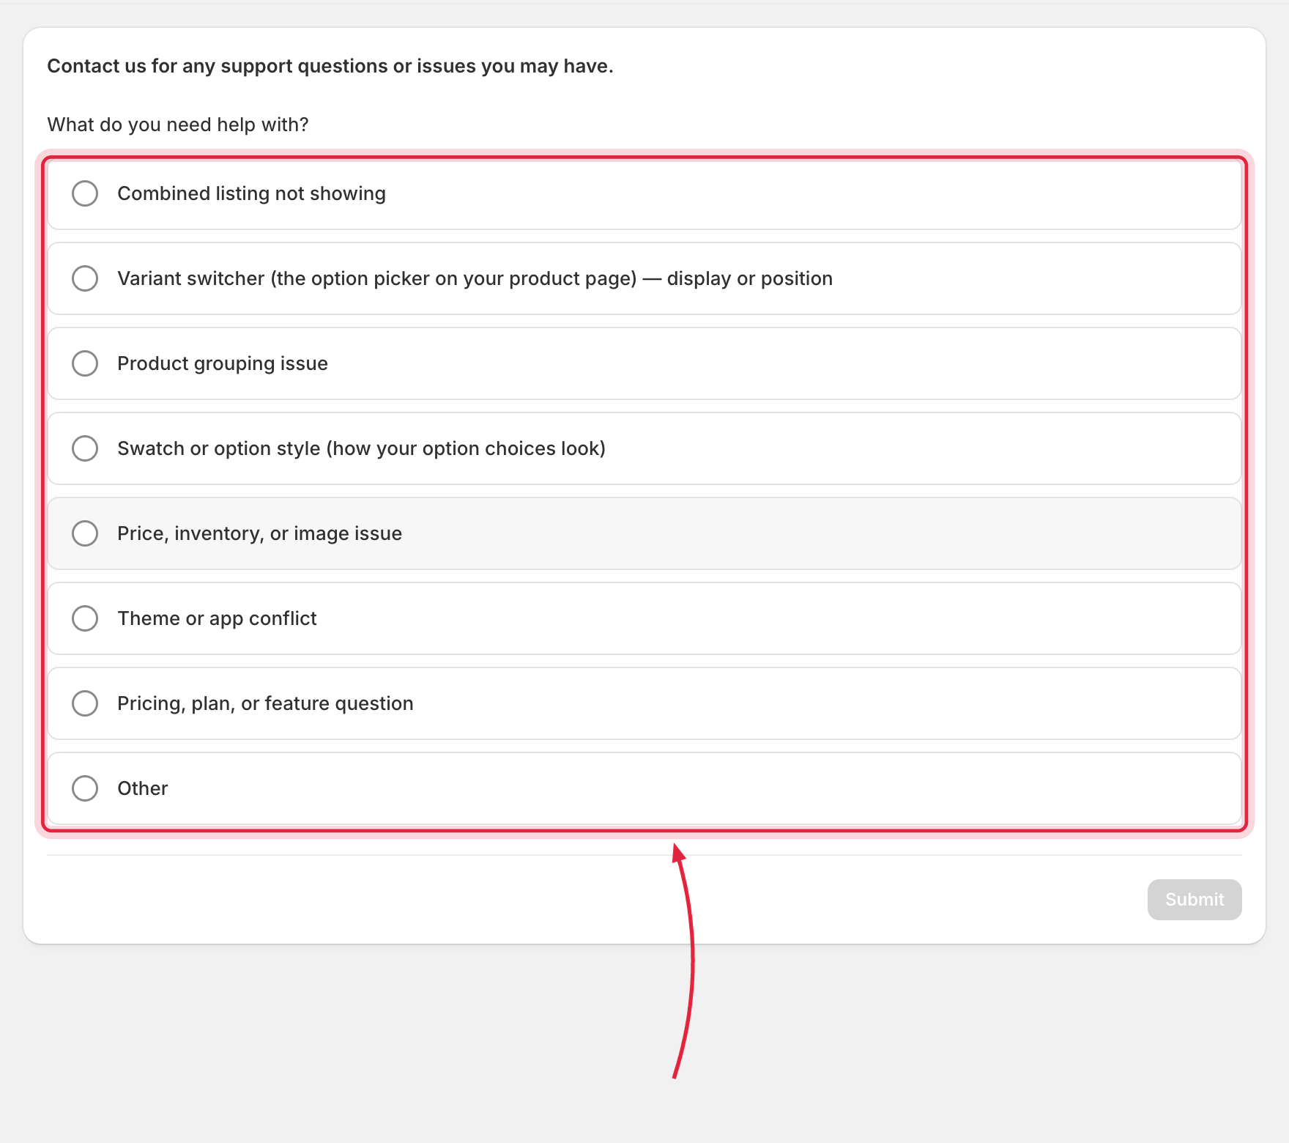
Task: Select Product grouping issue radio option
Action: [x=85, y=363]
